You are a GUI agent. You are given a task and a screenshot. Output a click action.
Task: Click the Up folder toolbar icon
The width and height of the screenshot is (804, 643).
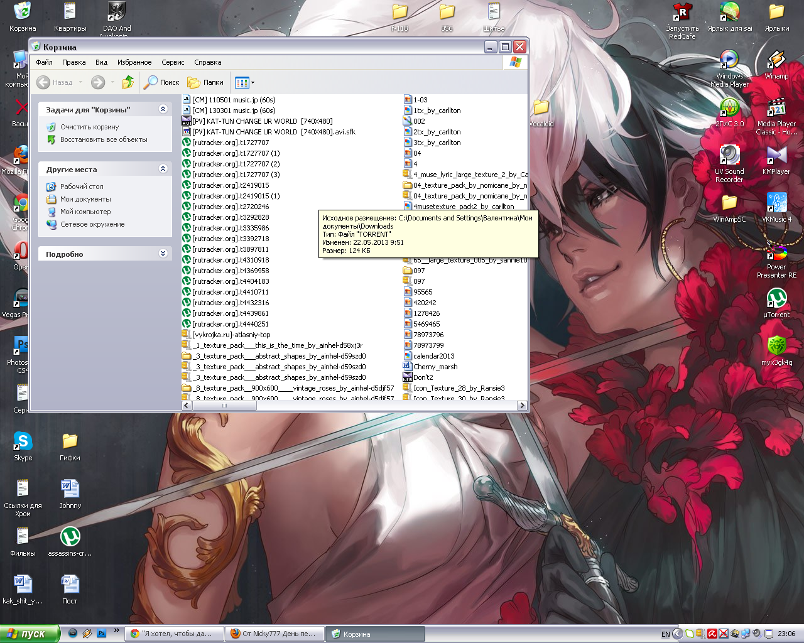point(128,82)
